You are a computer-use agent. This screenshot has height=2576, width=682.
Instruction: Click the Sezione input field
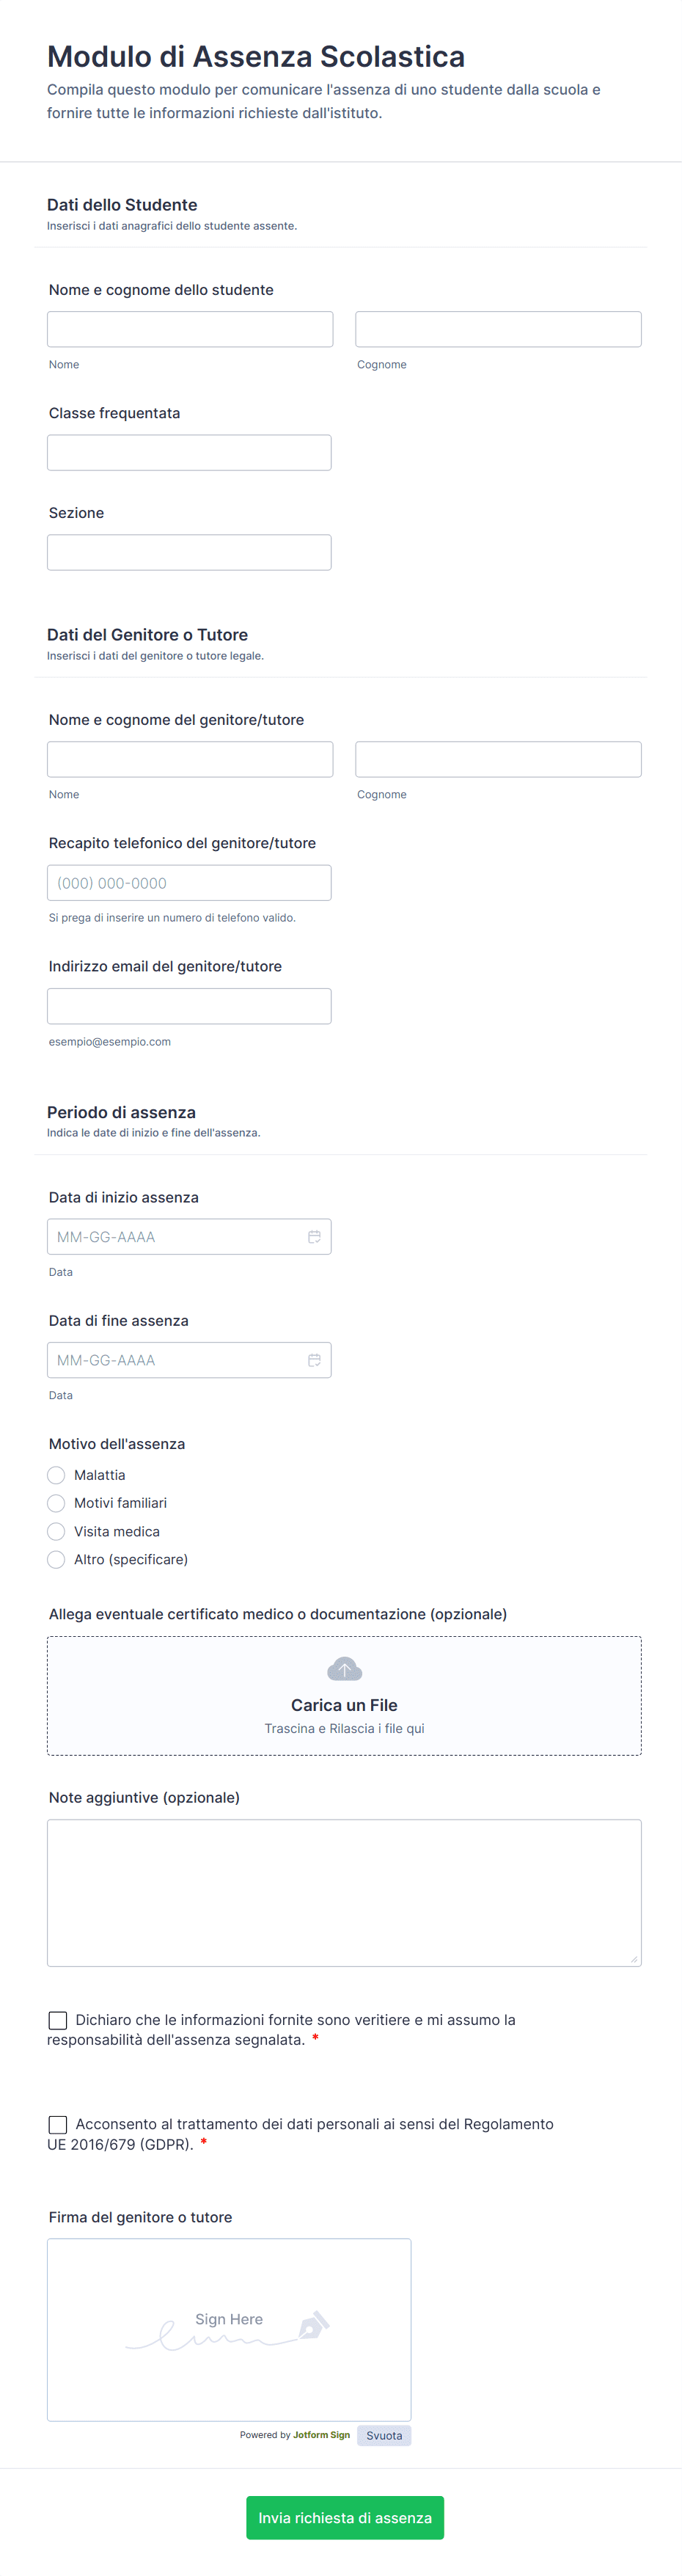pyautogui.click(x=189, y=552)
